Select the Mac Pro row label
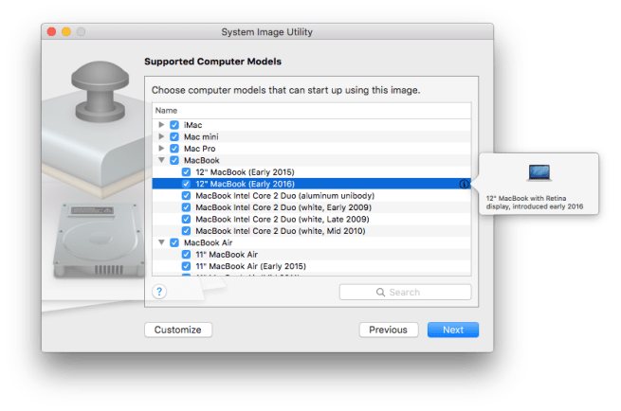This screenshot has height=411, width=621. tap(200, 149)
